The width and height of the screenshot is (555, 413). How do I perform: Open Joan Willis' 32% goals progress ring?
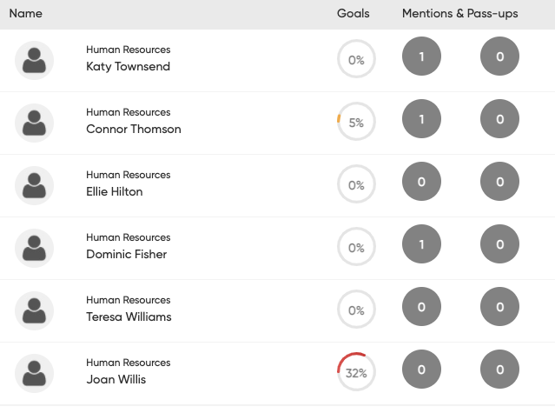[356, 373]
